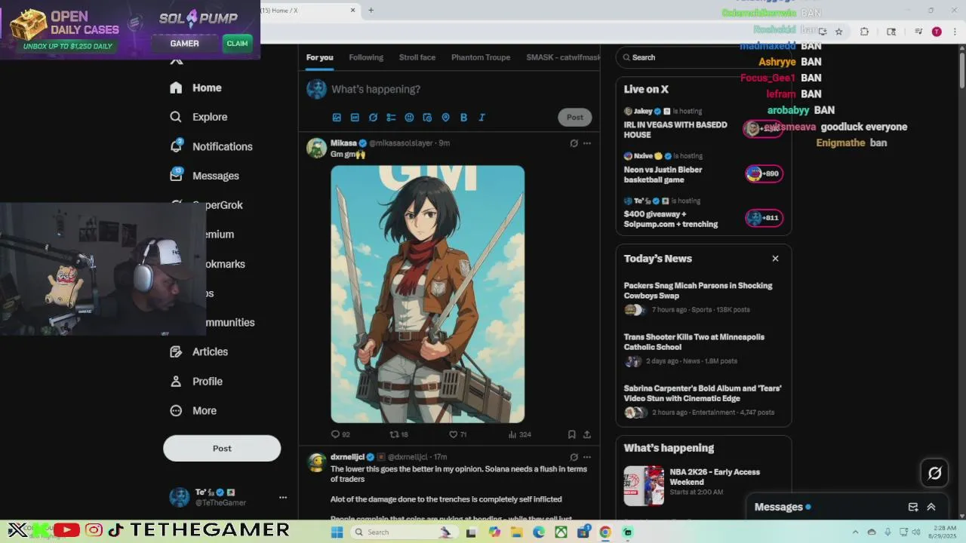Switch to the Following tab
This screenshot has width=966, height=543.
click(366, 57)
